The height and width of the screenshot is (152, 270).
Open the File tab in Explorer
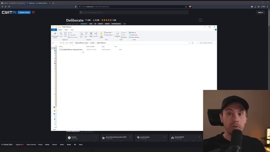tap(54, 30)
